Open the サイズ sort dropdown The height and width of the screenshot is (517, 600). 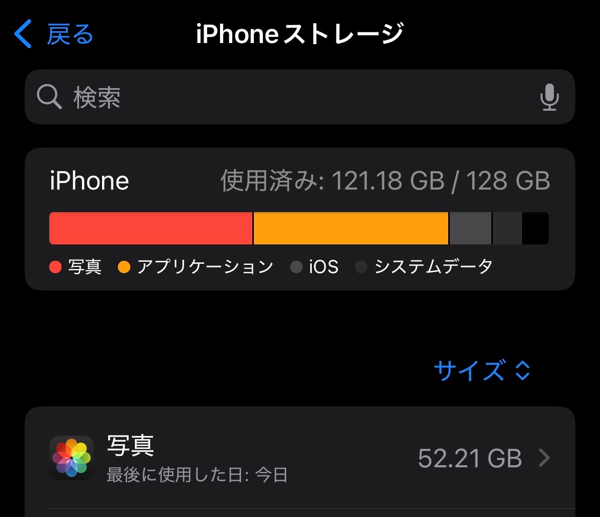[x=482, y=370]
